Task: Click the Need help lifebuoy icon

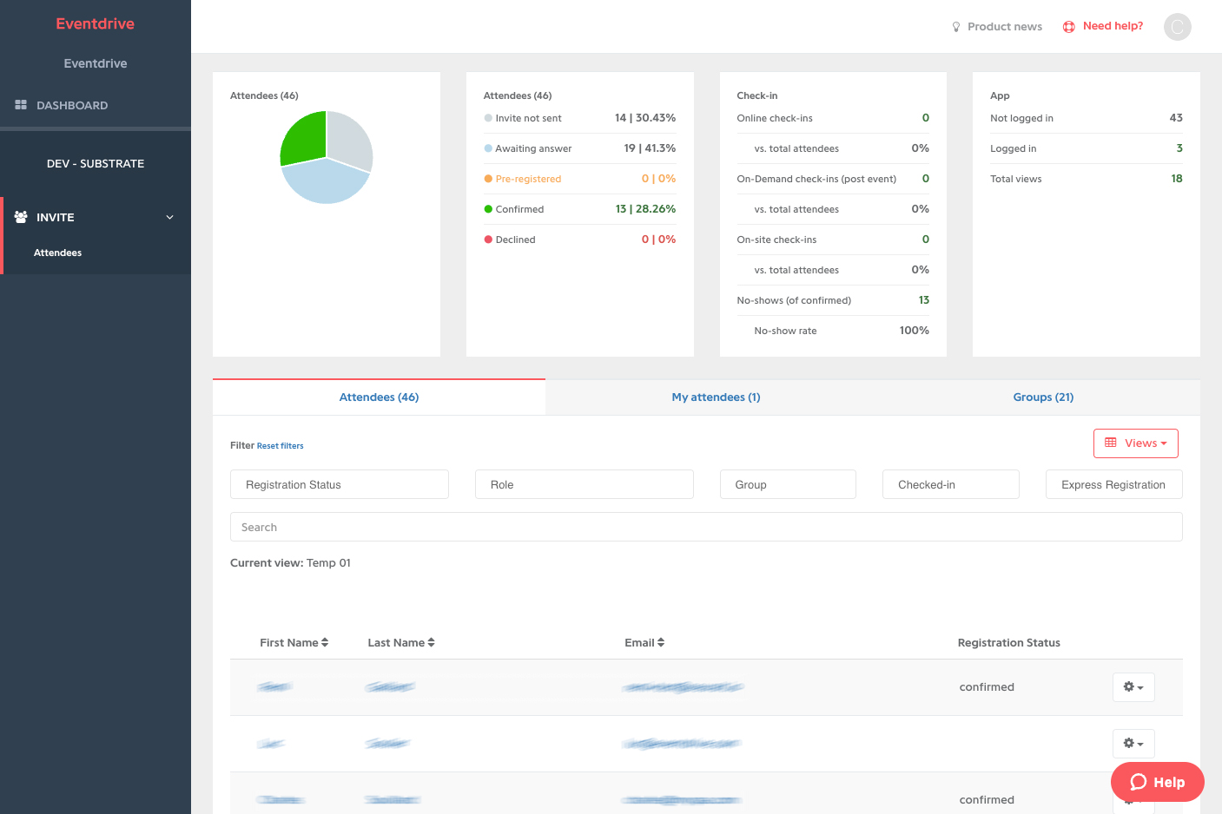Action: coord(1069,27)
